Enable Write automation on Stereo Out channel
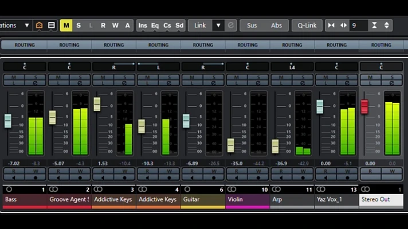This screenshot has height=229, width=408. [393, 171]
